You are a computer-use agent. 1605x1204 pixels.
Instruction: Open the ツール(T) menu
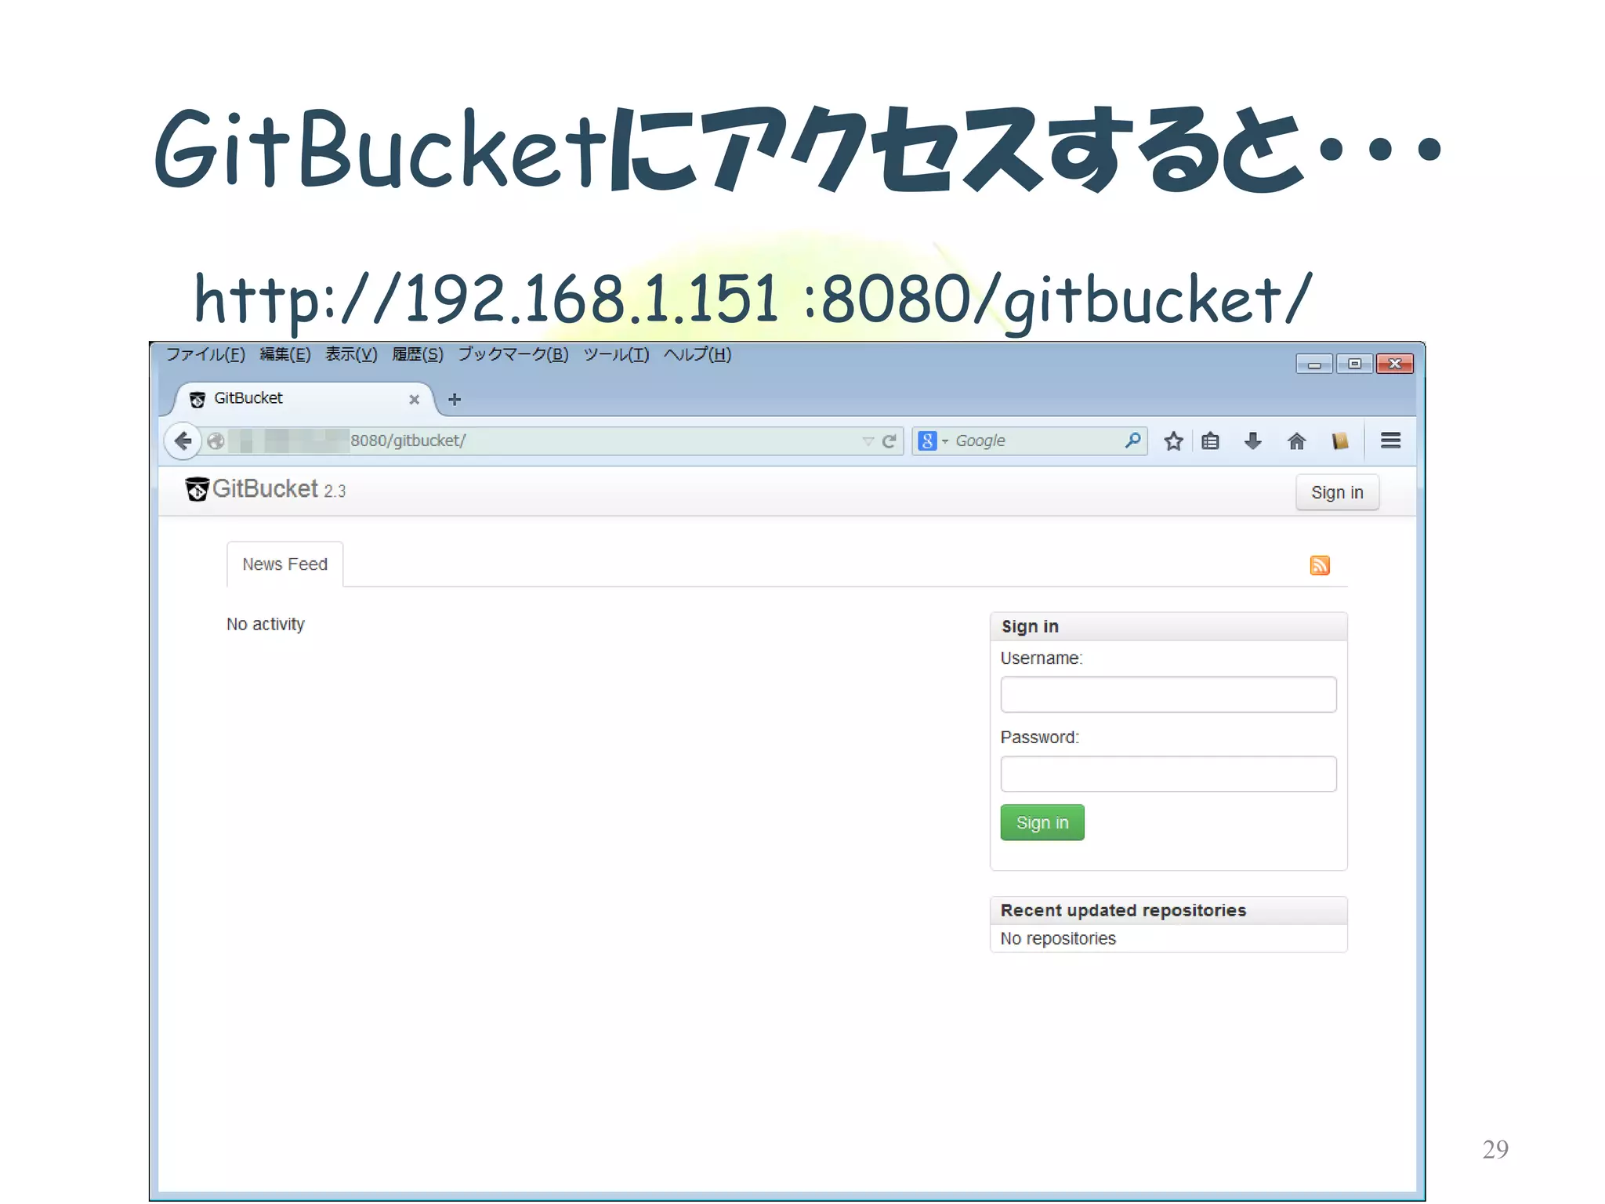click(617, 354)
